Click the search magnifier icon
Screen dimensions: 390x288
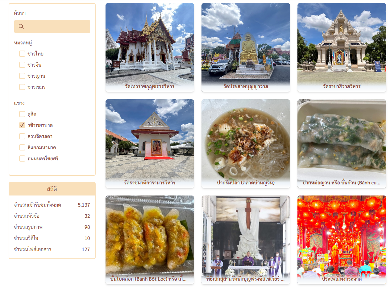coord(21,27)
